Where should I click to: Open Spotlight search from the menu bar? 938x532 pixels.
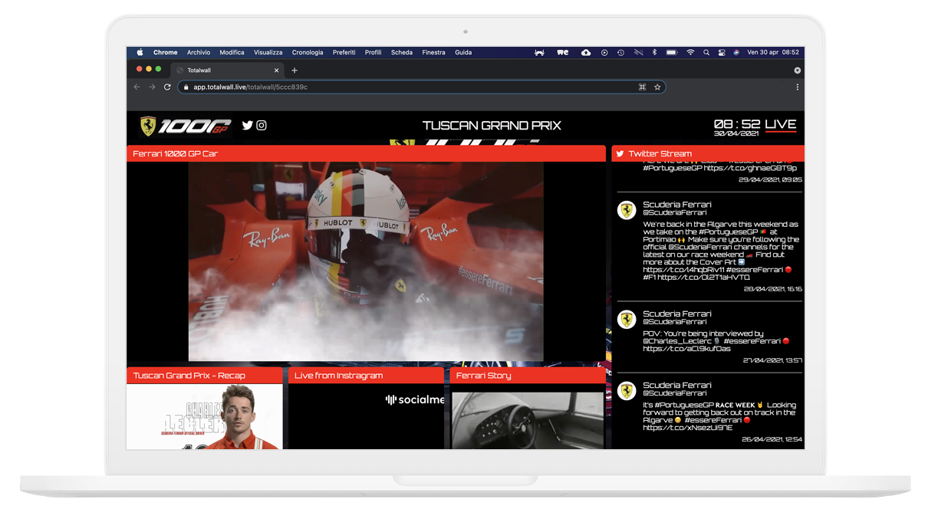coord(706,53)
